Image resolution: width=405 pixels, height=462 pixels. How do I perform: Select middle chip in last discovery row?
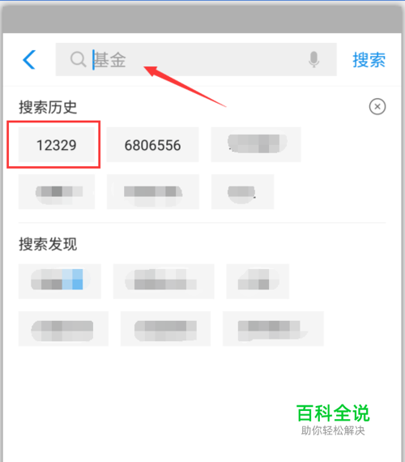click(x=165, y=328)
